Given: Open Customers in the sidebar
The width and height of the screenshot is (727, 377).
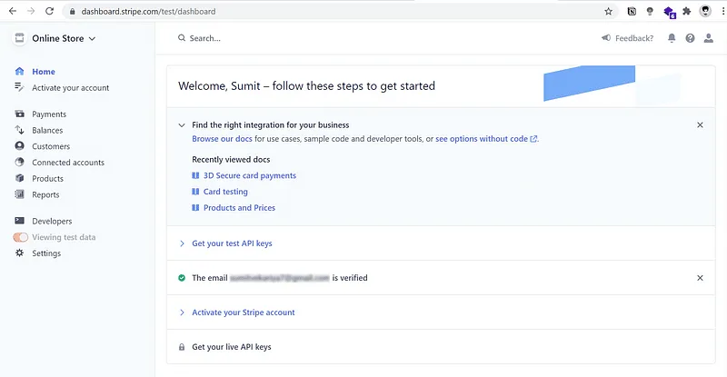Looking at the screenshot, I should [x=51, y=146].
